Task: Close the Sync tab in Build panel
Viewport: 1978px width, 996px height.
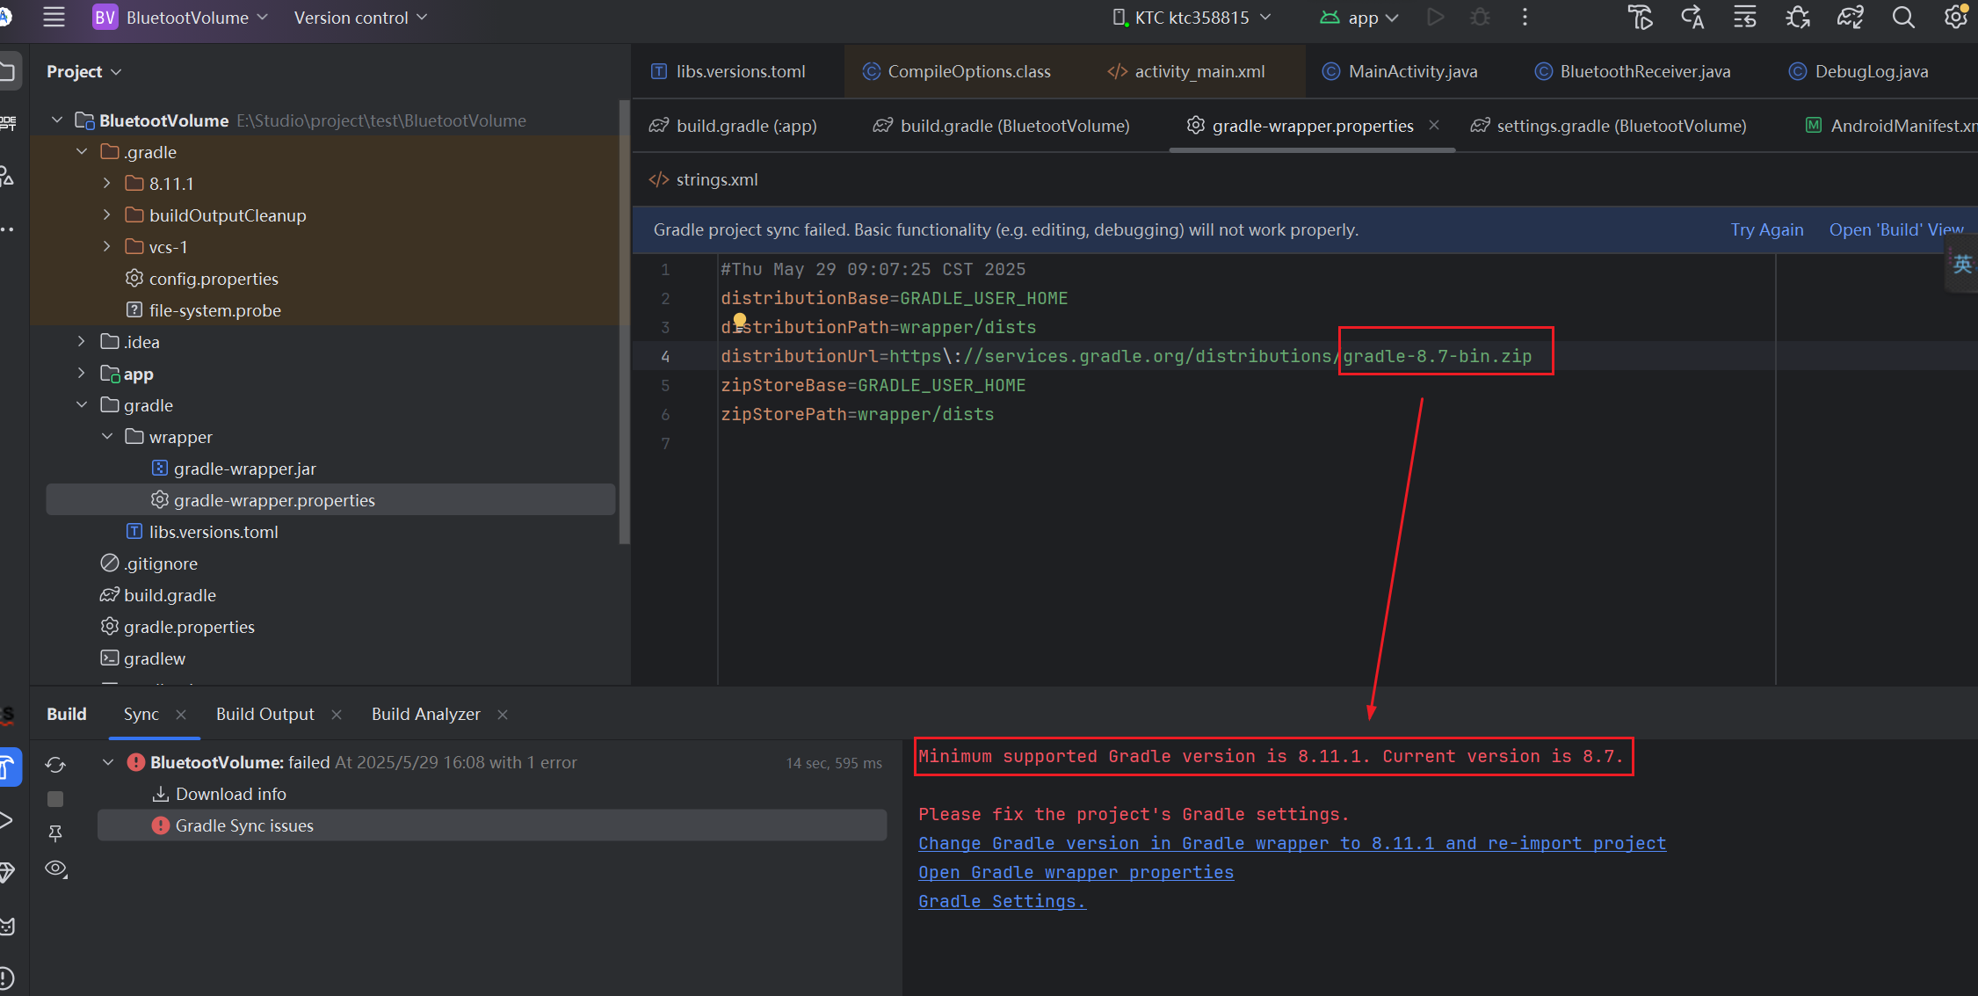Action: (x=181, y=715)
